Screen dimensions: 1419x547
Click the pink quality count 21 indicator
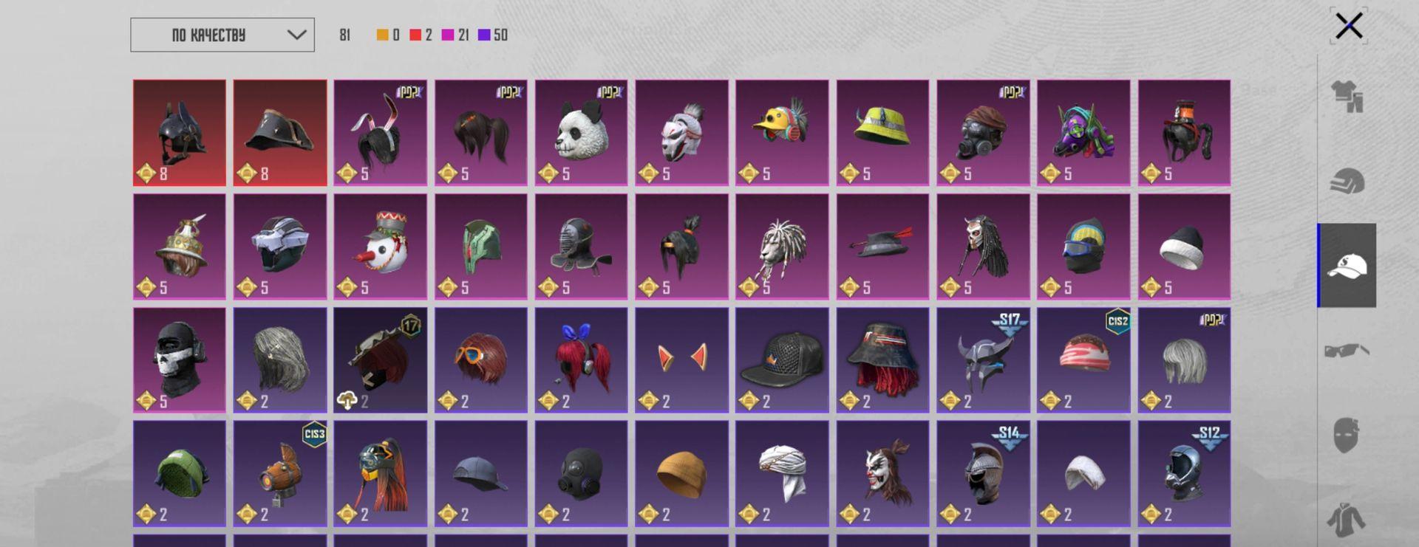point(455,35)
